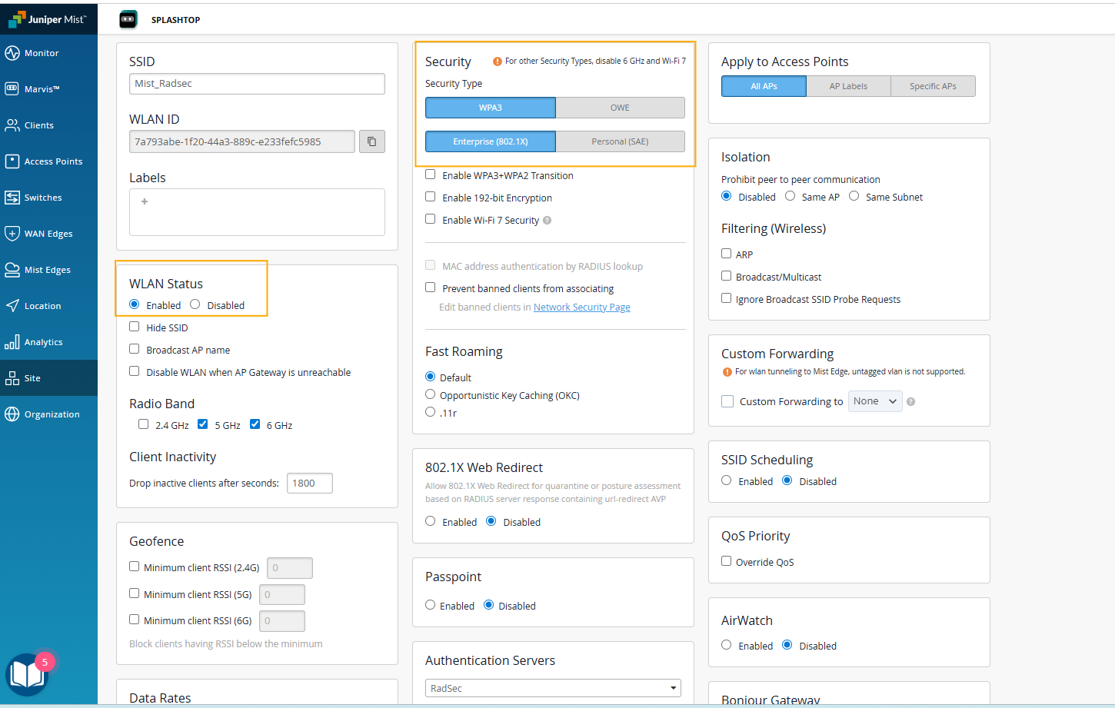Click the plus icon to add label
Screen dimensions: 1115x708
pyautogui.click(x=145, y=201)
